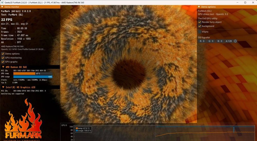Click the Resolution 1920 x 1055 row
257x141 pixels.
pos(16,39)
